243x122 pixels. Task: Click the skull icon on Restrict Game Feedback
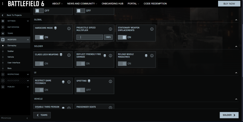pos(63,82)
